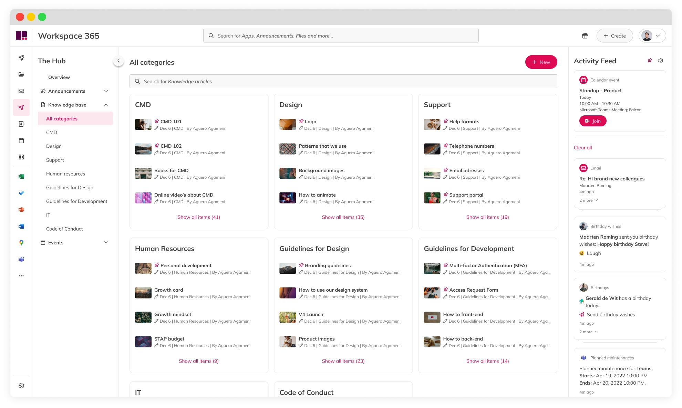Screen dimensions: 682x408
Task: Click the search input for Knowledge articles
Action: point(343,81)
